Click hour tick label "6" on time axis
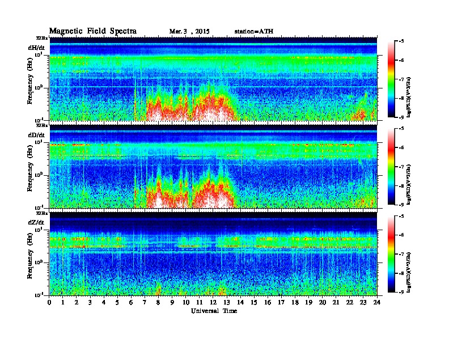This screenshot has width=449, height=347. tap(131, 303)
